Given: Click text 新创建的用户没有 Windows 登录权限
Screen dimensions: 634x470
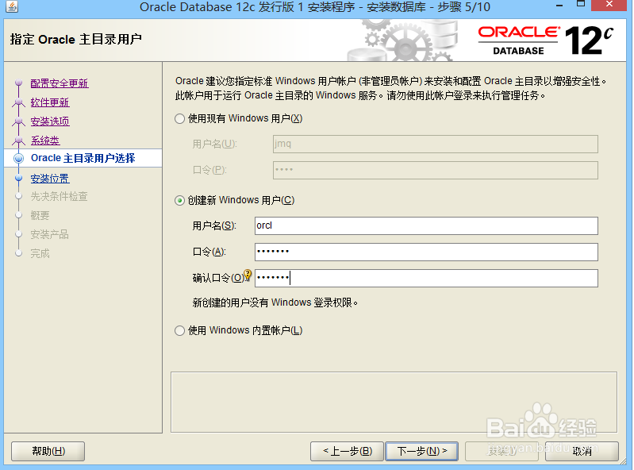Looking at the screenshot, I should 275,302.
